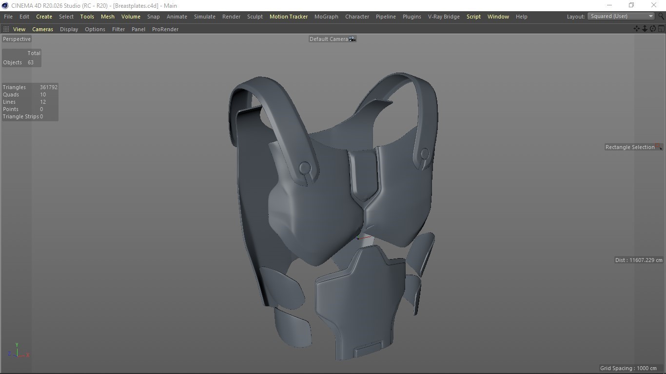
Task: Open the ProRender viewport menu
Action: [165, 29]
